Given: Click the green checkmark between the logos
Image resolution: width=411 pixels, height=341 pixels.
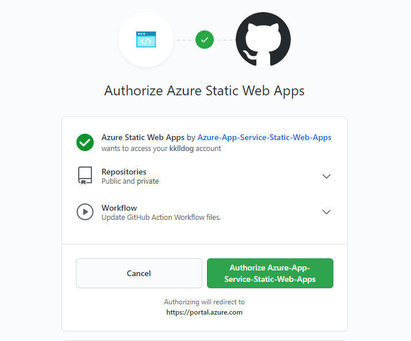Looking at the screenshot, I should point(205,40).
